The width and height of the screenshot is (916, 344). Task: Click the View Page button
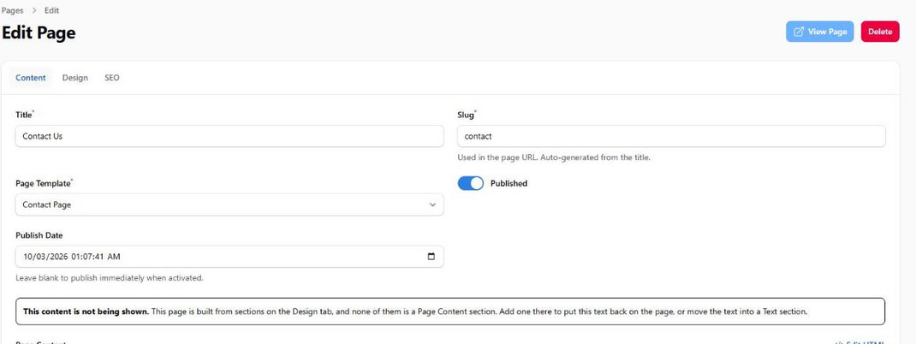819,32
